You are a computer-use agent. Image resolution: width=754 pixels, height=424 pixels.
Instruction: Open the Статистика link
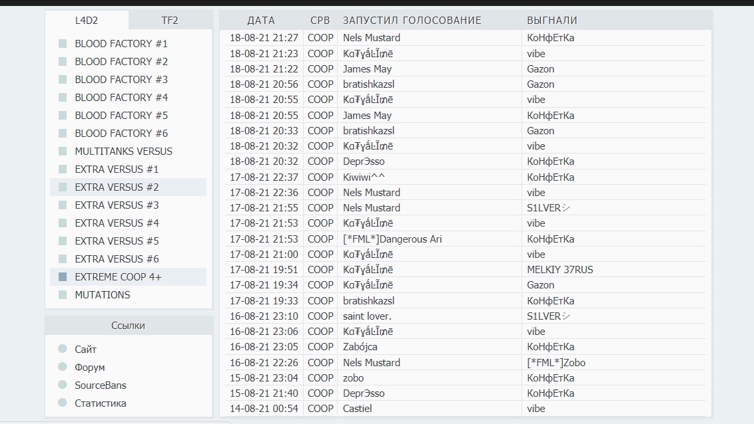(x=100, y=403)
